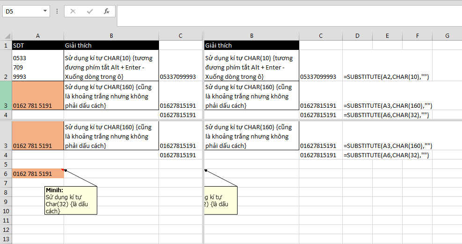462x244 pixels.
Task: Select row 13 header
Action: [6, 239]
